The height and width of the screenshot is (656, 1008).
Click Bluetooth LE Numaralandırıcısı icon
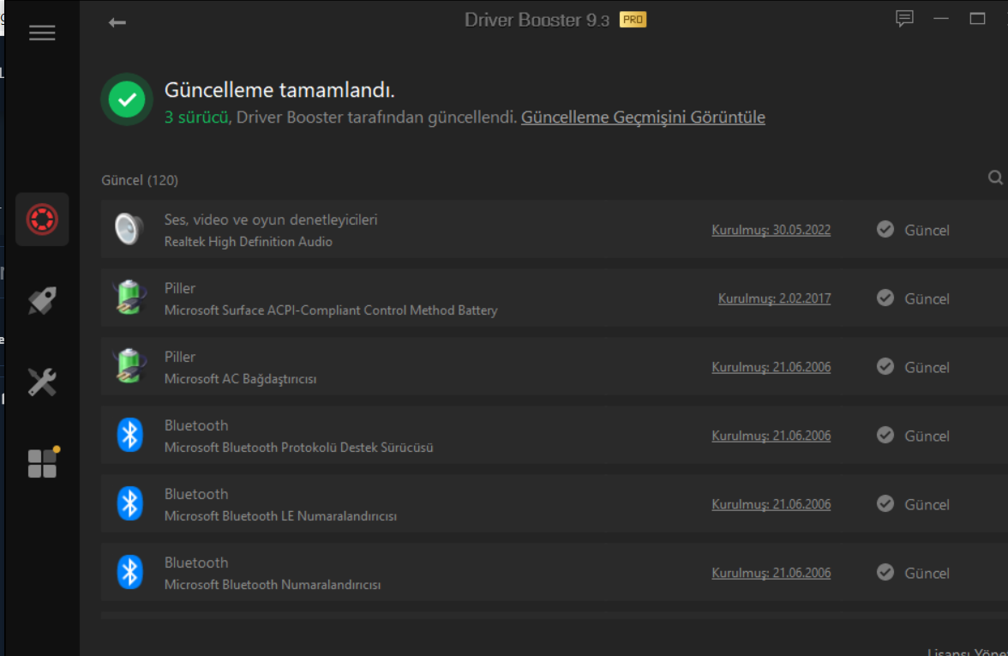click(x=130, y=503)
